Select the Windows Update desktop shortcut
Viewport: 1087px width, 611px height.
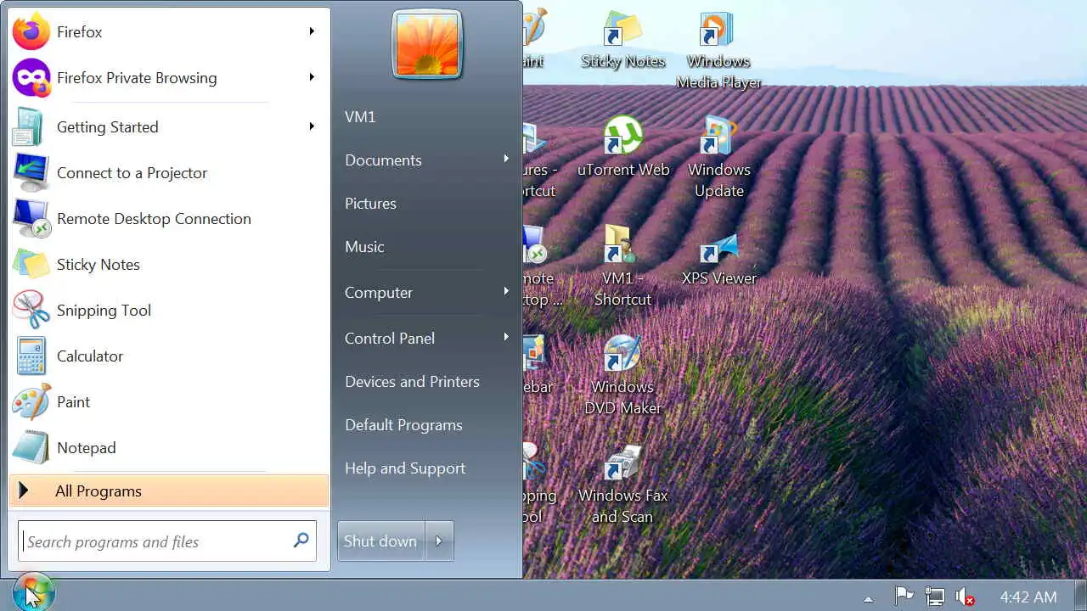pos(718,158)
